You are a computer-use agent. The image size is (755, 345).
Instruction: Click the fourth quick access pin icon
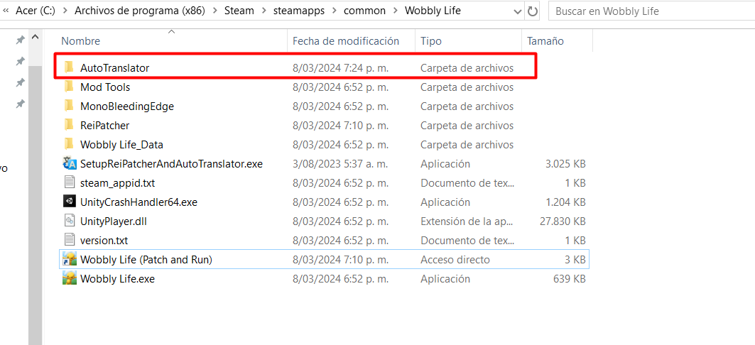20,104
